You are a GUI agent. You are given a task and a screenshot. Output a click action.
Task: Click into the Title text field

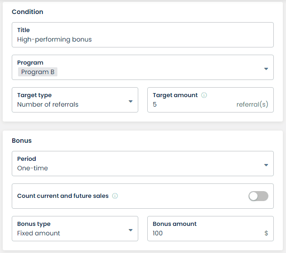point(142,39)
